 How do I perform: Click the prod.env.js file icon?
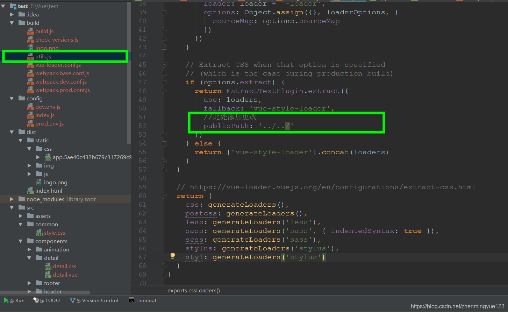30,124
